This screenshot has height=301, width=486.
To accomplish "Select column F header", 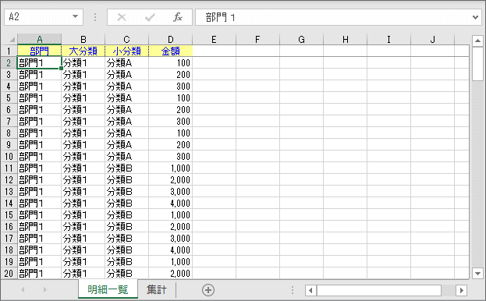I will point(258,40).
